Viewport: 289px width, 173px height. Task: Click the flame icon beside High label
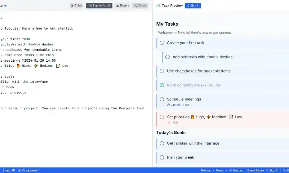[x=169, y=123]
